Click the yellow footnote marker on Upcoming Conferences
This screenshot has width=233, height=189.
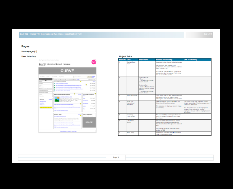point(95,94)
